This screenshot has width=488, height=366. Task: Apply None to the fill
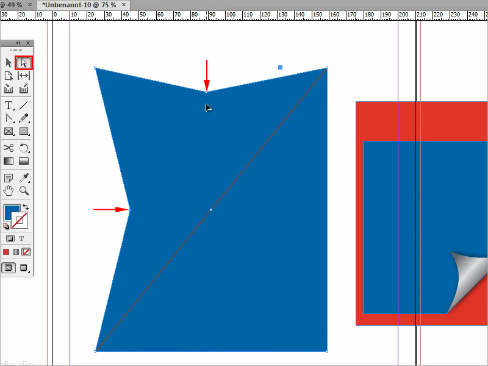point(26,252)
